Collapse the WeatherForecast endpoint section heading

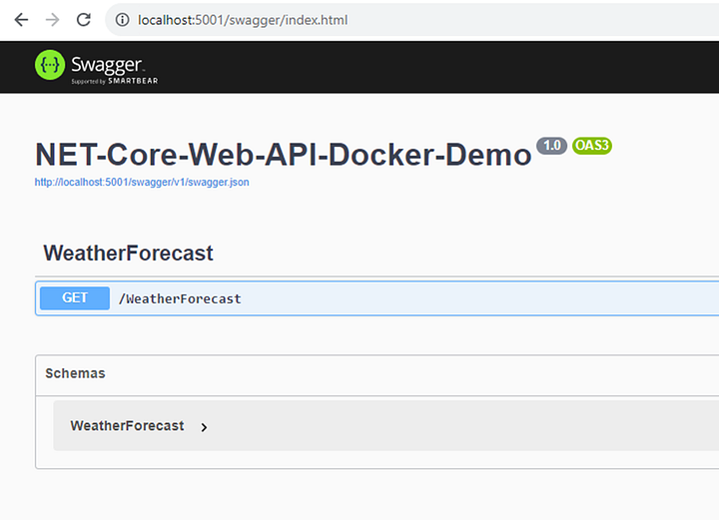click(x=128, y=253)
